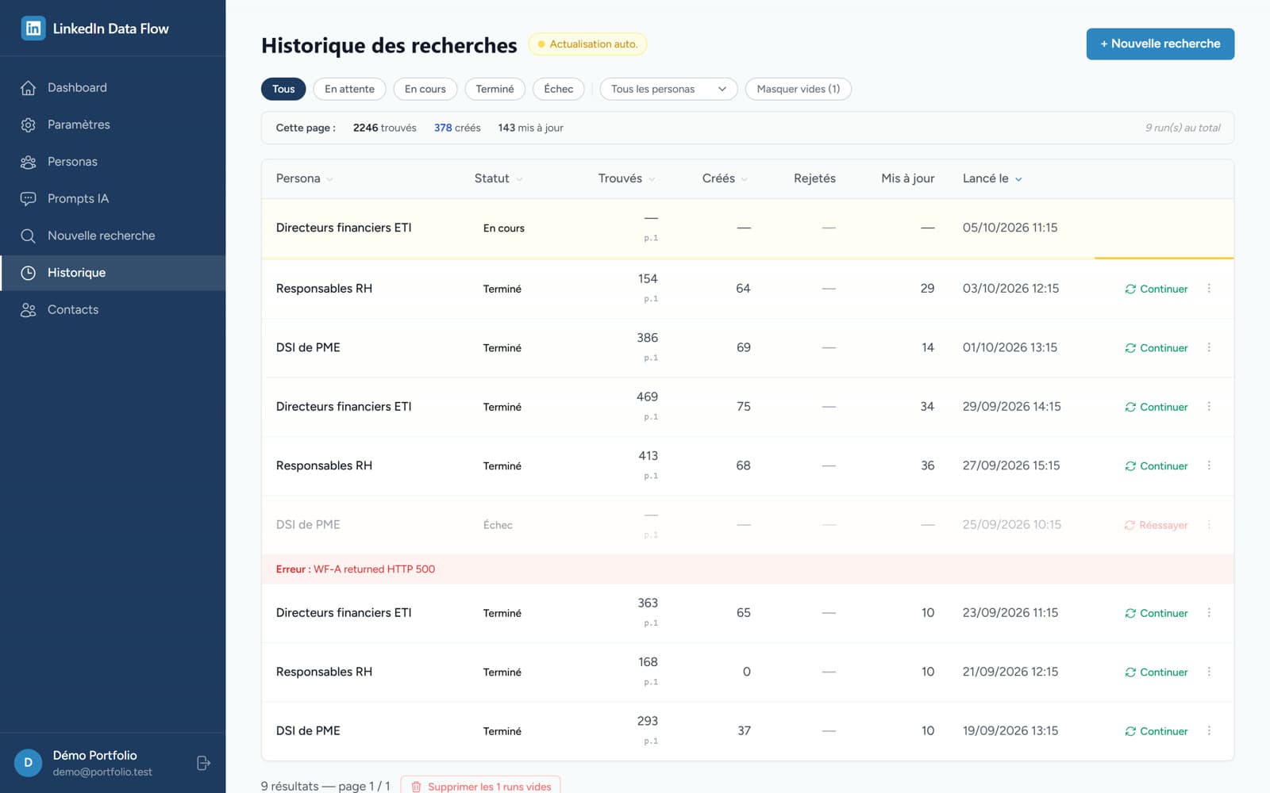Click the Paramètres gear icon
The width and height of the screenshot is (1270, 793).
tap(29, 125)
